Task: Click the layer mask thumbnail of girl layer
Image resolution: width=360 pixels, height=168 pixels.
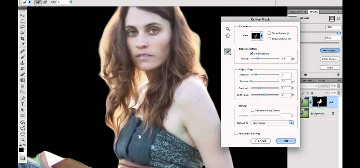Action: (x=319, y=102)
